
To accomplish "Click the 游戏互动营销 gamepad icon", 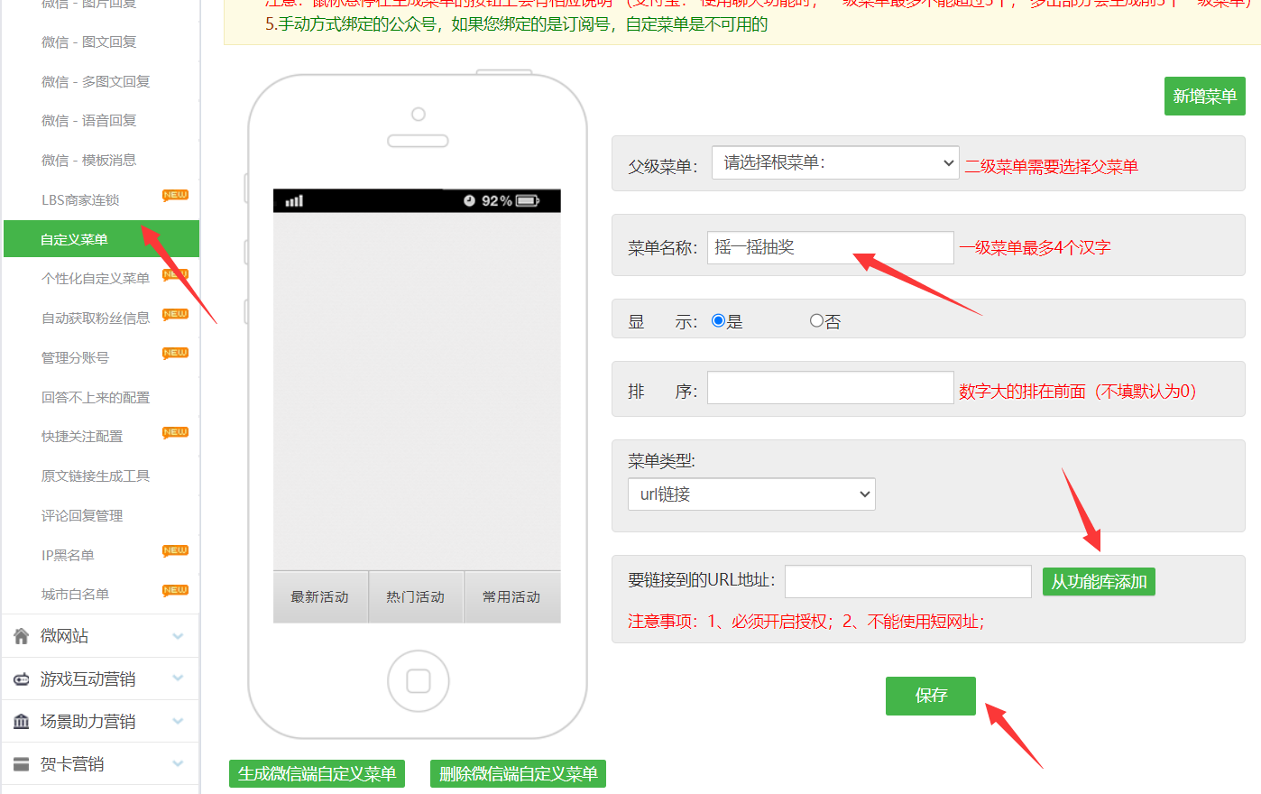I will click(x=22, y=679).
